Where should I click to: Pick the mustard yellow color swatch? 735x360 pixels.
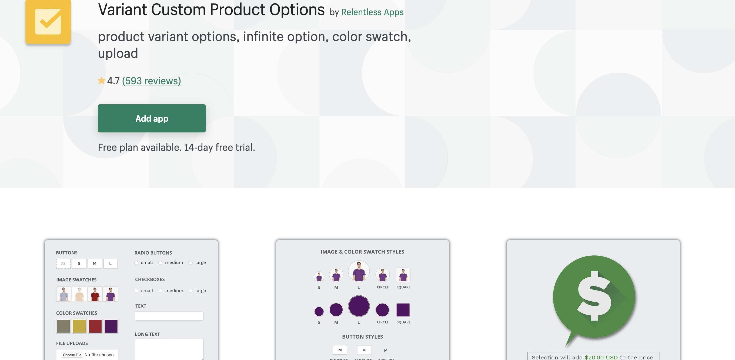[x=79, y=326]
